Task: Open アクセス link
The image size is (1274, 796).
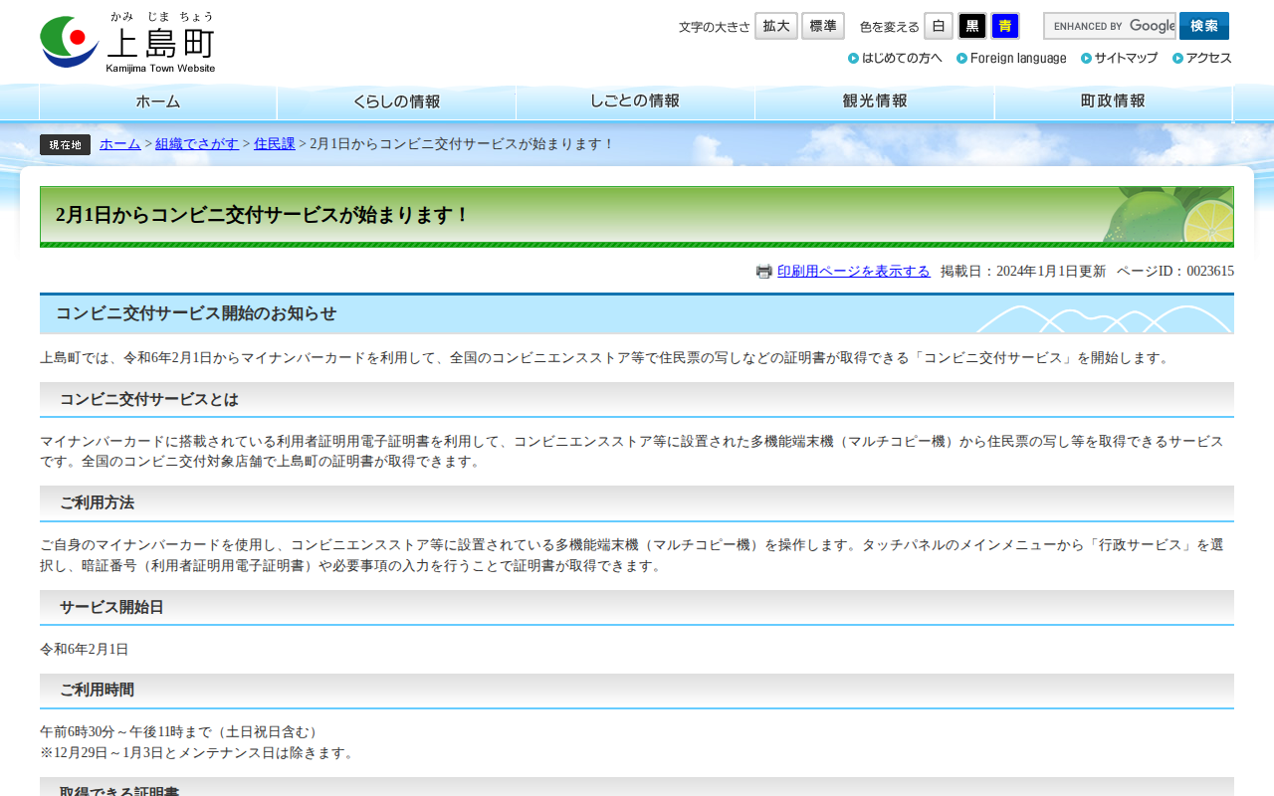Action: pyautogui.click(x=1202, y=58)
